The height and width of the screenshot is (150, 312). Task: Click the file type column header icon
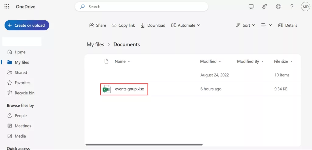(106, 61)
